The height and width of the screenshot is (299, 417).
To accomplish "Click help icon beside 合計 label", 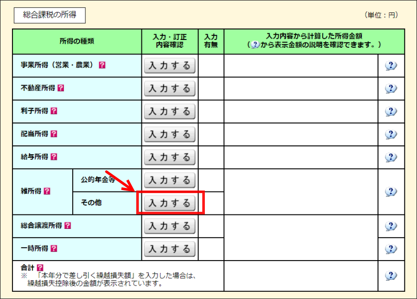I will (40, 267).
